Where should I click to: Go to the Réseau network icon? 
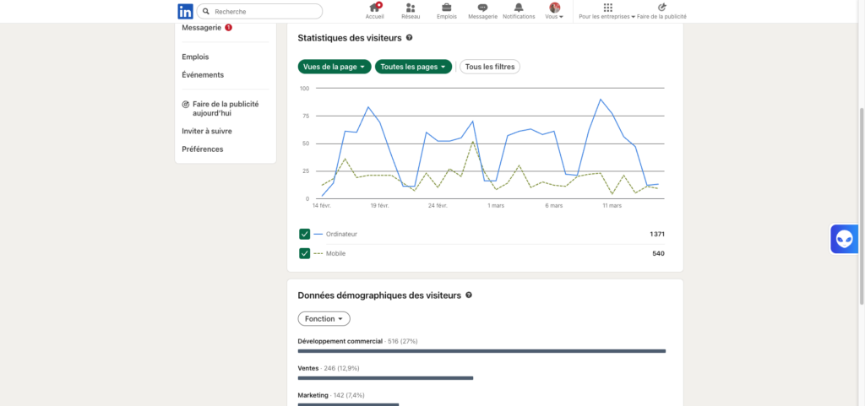(411, 8)
